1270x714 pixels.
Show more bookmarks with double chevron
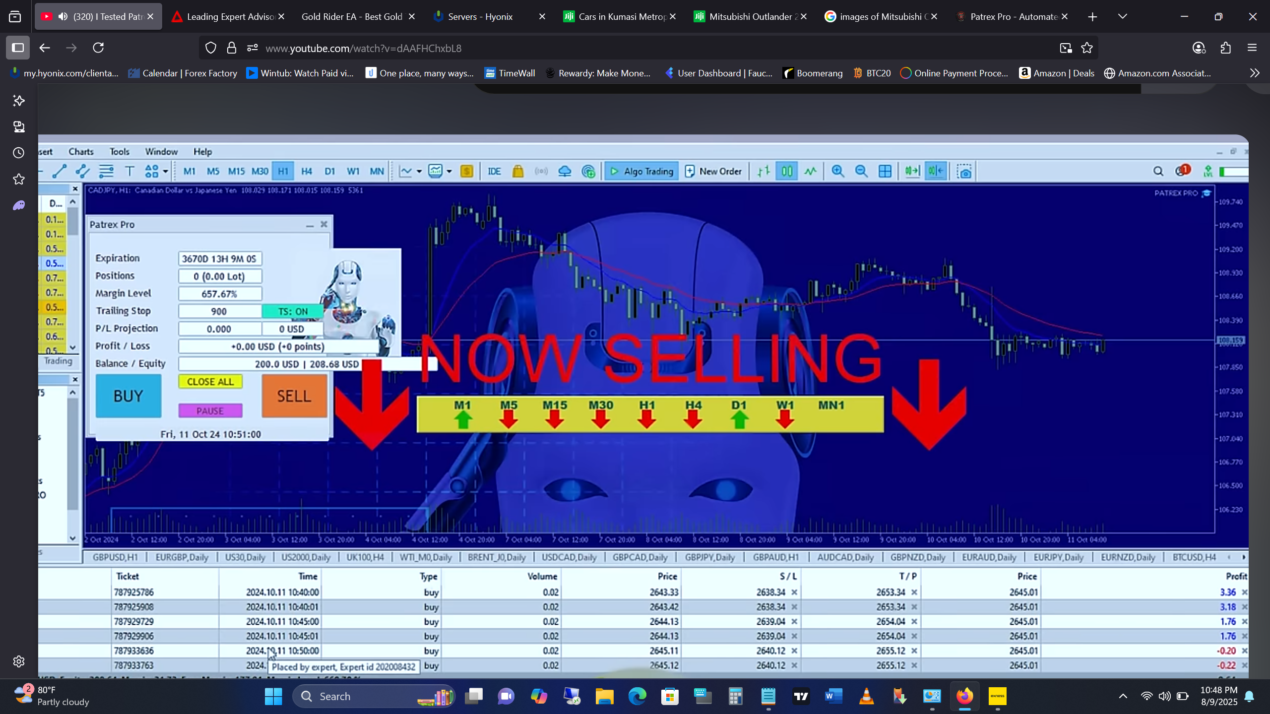(x=1255, y=73)
